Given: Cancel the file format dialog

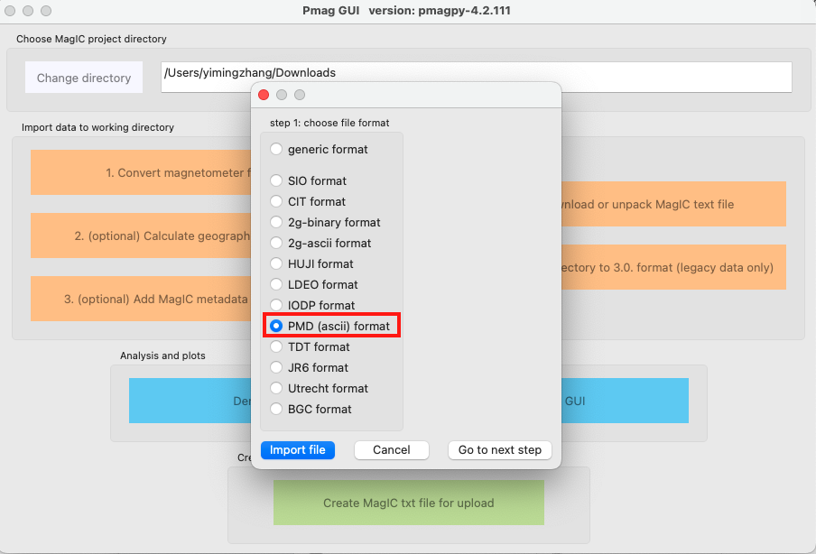Looking at the screenshot, I should click(391, 449).
